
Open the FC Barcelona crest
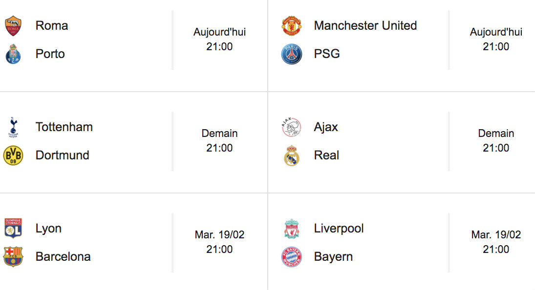tap(13, 257)
